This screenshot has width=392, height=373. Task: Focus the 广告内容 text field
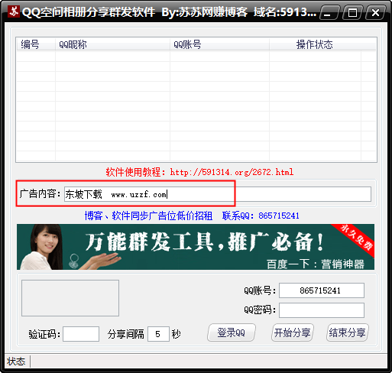coord(218,194)
